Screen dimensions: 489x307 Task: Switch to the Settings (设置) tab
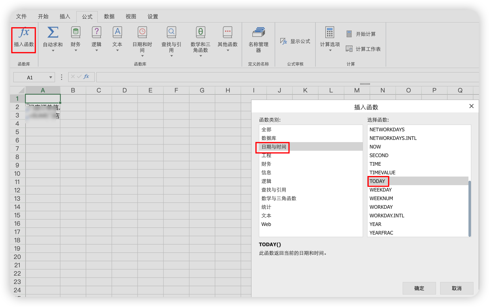point(153,16)
